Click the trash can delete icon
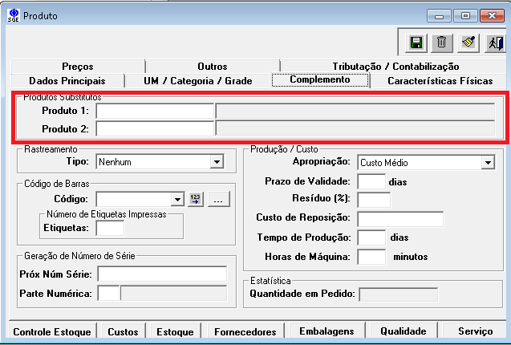Image resolution: width=511 pixels, height=345 pixels. coord(441,43)
